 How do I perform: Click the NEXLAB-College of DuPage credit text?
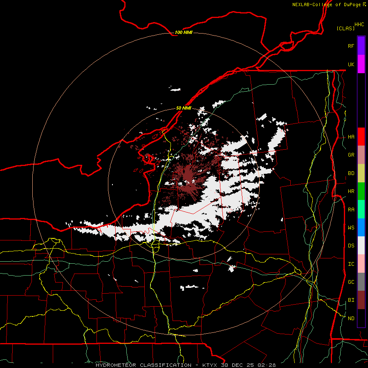click(326, 4)
